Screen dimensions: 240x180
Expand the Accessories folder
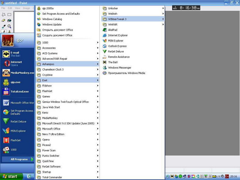pyautogui.click(x=68, y=48)
